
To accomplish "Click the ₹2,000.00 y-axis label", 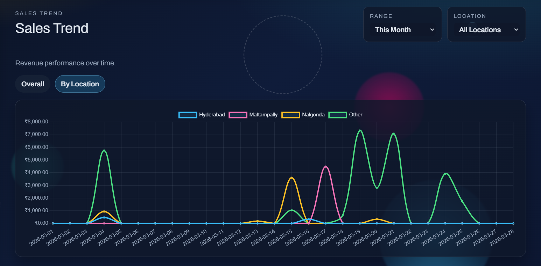I will tap(36, 198).
